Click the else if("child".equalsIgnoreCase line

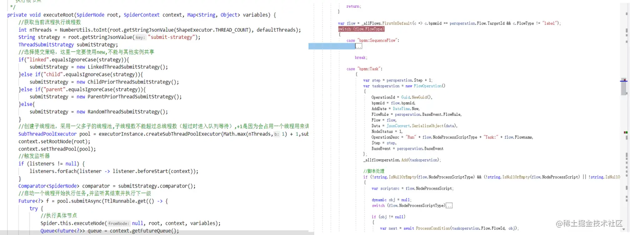pos(80,75)
